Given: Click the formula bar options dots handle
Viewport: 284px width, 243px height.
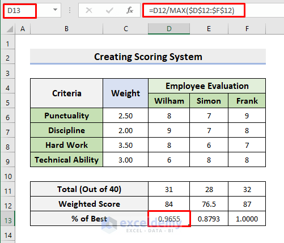Looking at the screenshot, I should pyautogui.click(x=70, y=10).
